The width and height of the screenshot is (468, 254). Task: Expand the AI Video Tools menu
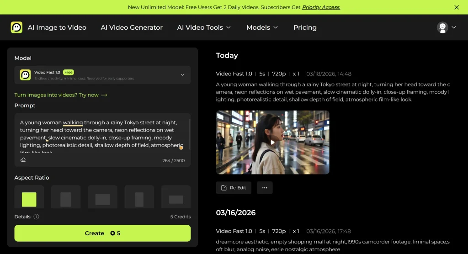coord(204,27)
